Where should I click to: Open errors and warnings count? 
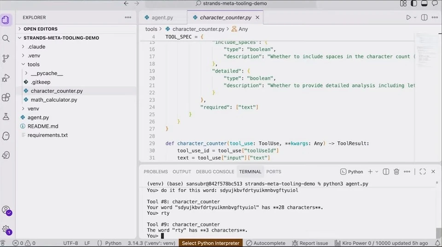(x=24, y=243)
